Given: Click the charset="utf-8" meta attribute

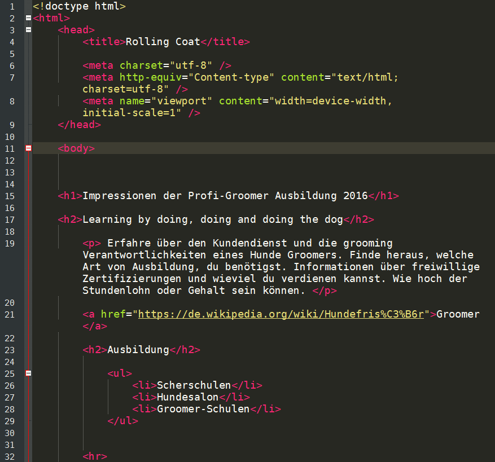Looking at the screenshot, I should click(166, 65).
